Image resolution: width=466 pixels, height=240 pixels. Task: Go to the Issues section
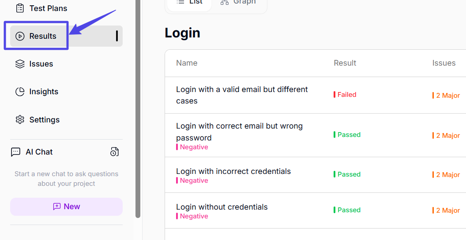tap(41, 64)
